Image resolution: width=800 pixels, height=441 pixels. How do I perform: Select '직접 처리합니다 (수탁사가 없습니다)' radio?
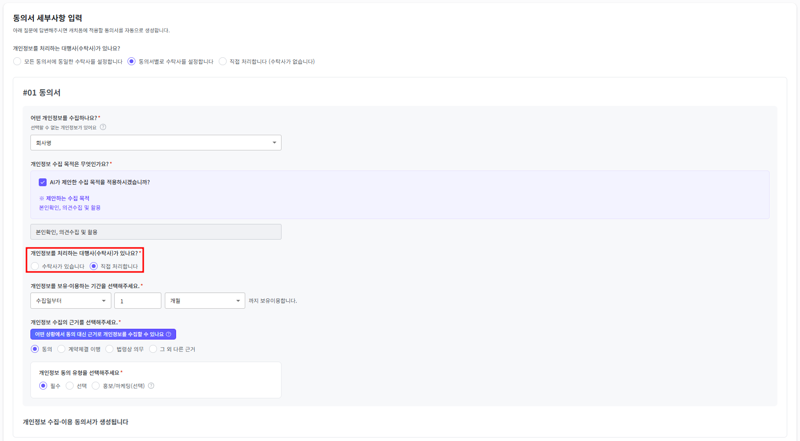coord(223,61)
